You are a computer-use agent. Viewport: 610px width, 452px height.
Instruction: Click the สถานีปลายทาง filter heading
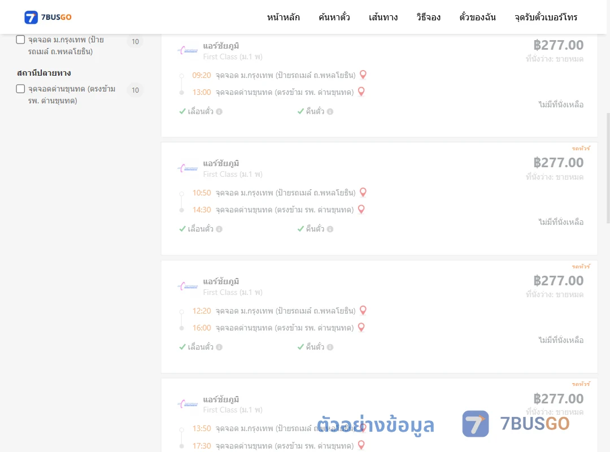(44, 73)
